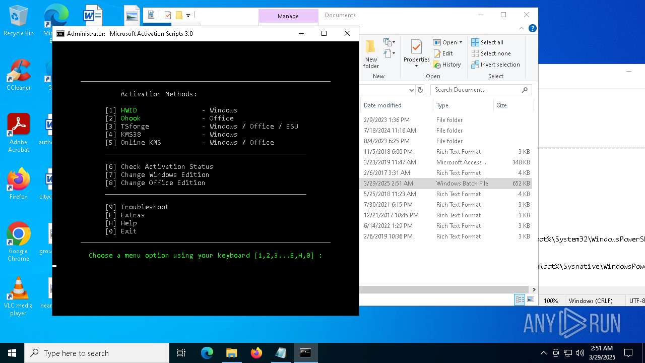Click Invert selection in Explorer ribbon
The image size is (645, 363).
point(496,65)
